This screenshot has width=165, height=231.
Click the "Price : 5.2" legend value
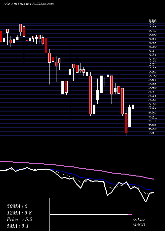(19, 219)
